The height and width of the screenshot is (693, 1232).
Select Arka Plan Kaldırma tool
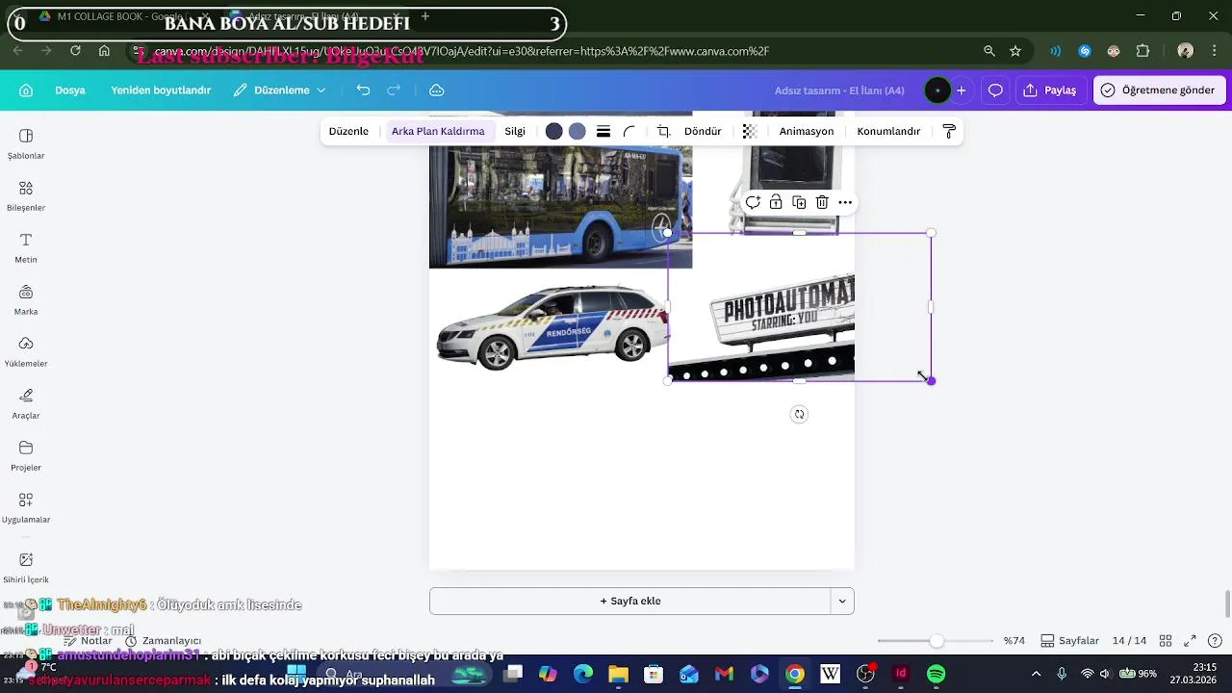coord(438,132)
